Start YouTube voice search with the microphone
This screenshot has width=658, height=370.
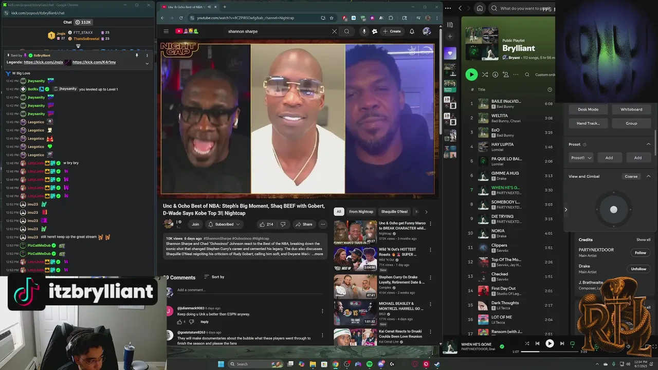[x=364, y=31]
